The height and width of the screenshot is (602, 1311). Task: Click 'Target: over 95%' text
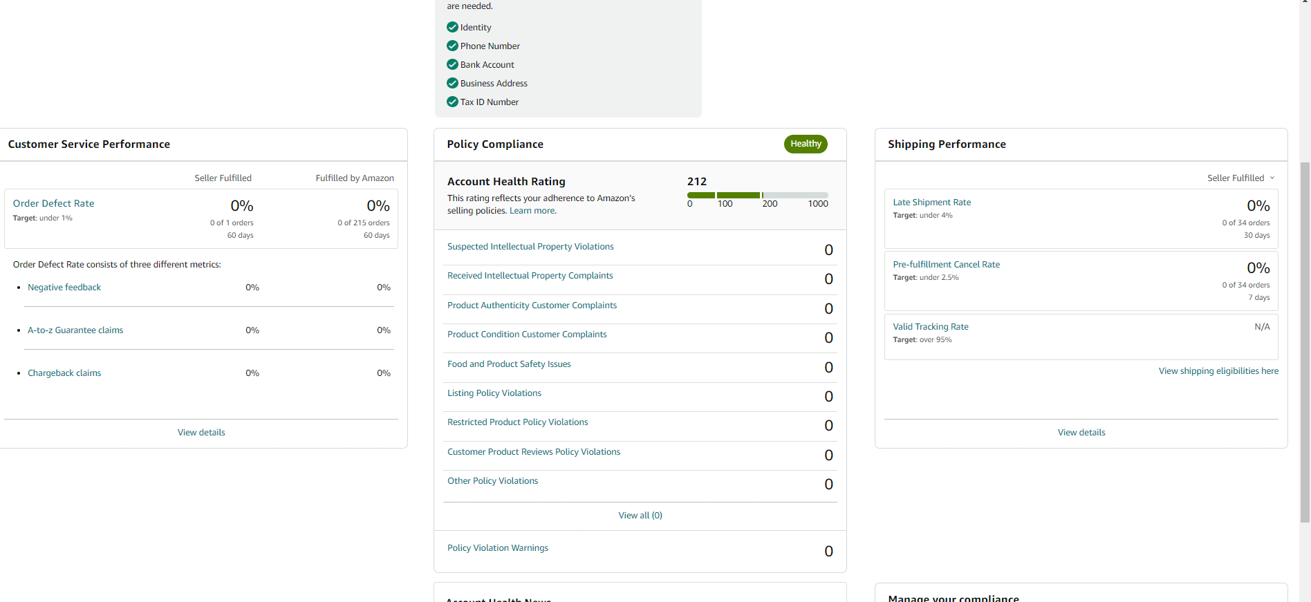[922, 339]
